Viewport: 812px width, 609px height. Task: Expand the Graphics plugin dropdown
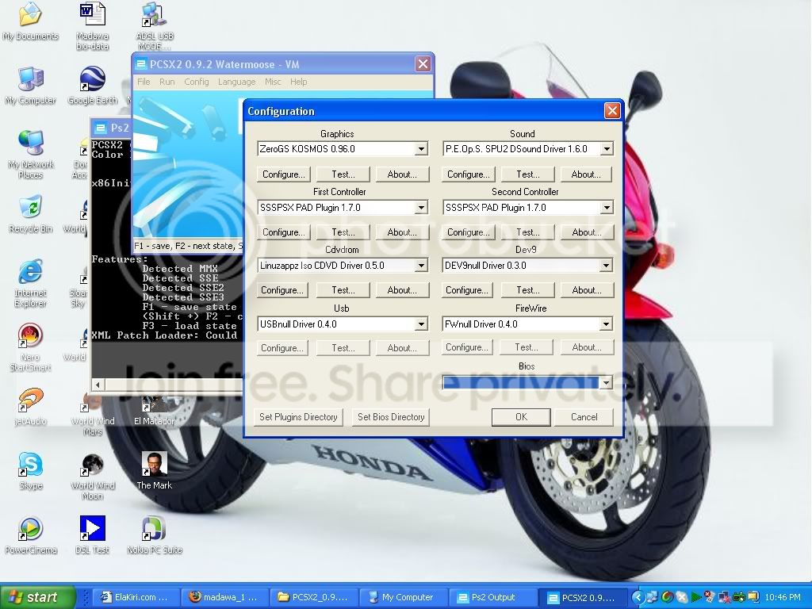click(422, 149)
